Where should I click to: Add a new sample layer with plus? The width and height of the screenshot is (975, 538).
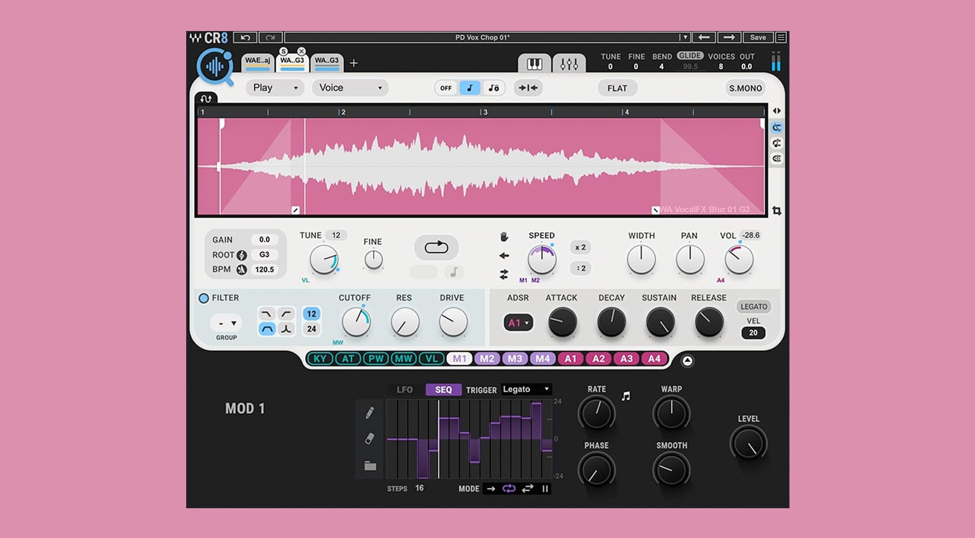pos(354,63)
